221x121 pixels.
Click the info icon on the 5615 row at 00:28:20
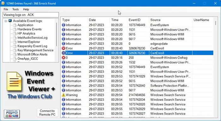tap(63, 34)
